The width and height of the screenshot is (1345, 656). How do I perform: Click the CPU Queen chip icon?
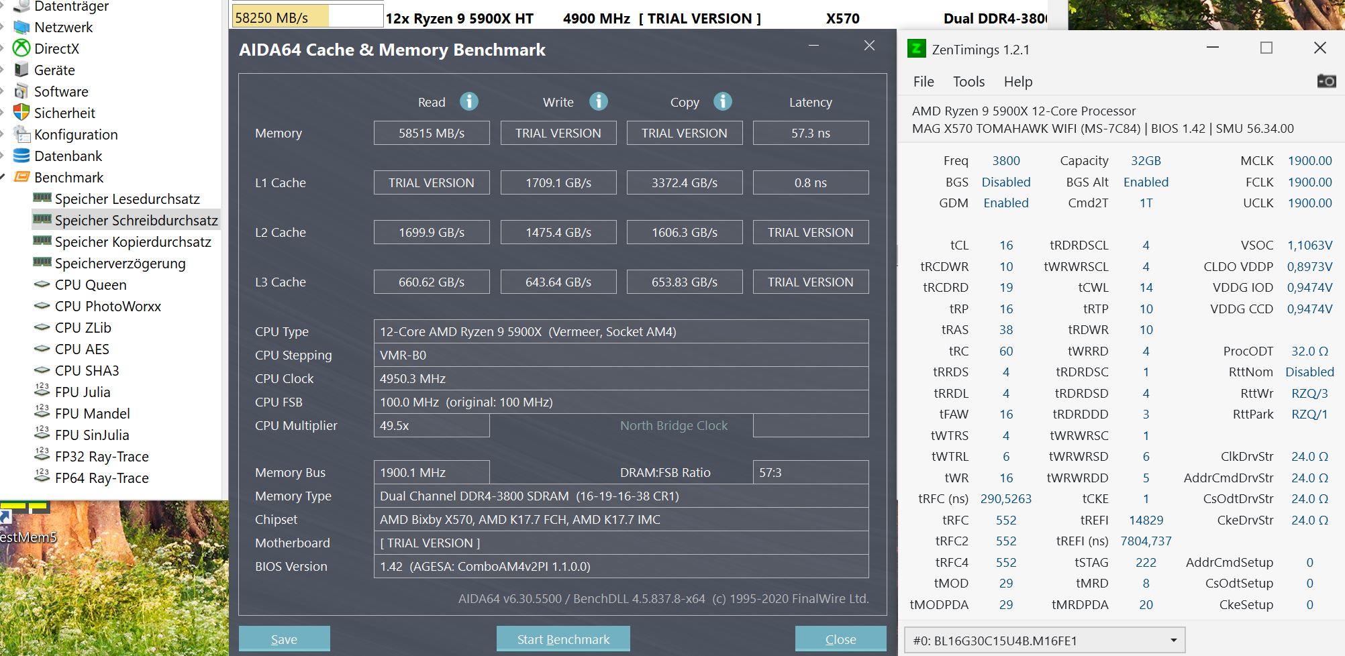point(42,284)
